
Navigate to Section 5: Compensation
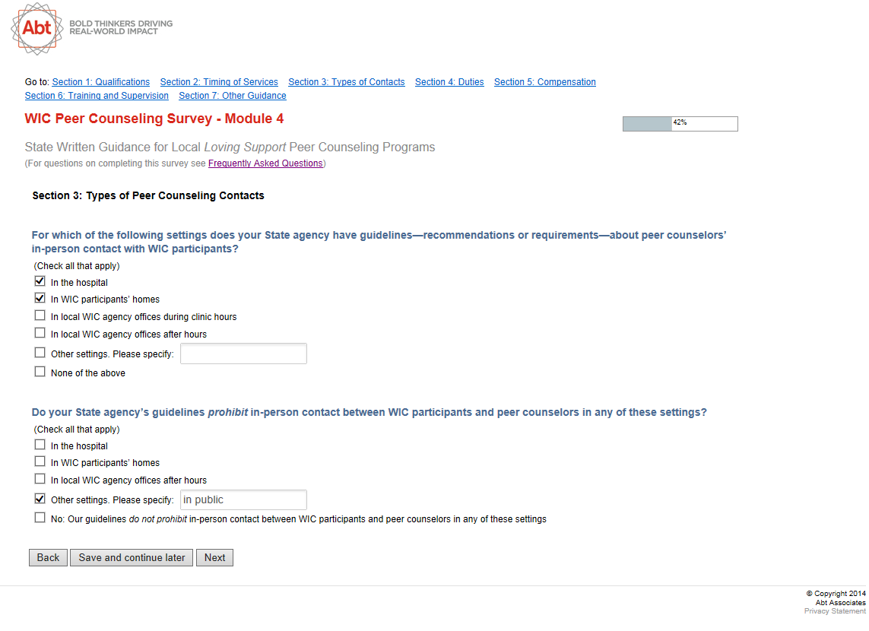coord(545,82)
